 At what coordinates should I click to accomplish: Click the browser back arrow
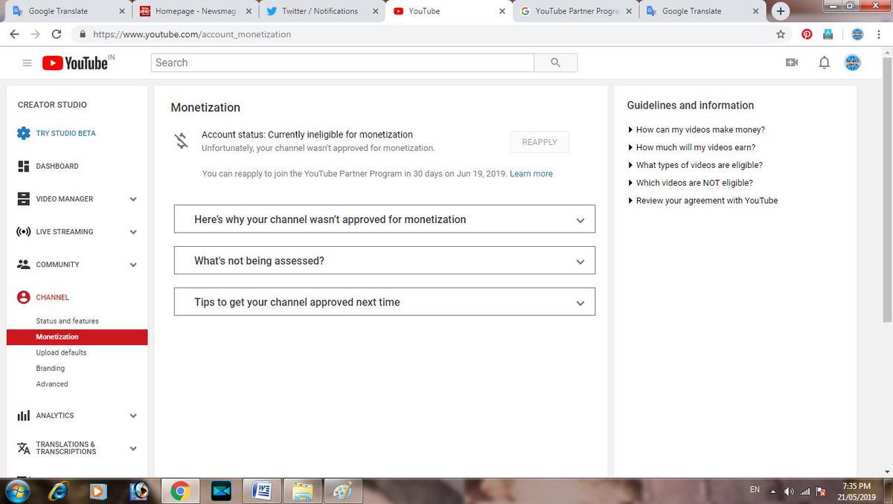coord(14,34)
